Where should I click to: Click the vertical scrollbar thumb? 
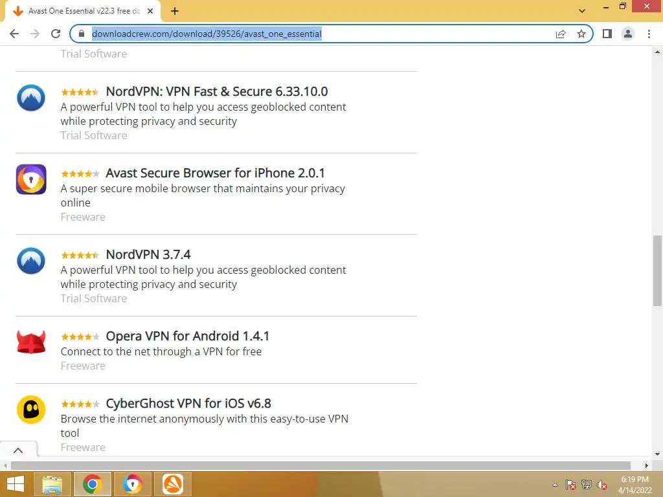657,271
